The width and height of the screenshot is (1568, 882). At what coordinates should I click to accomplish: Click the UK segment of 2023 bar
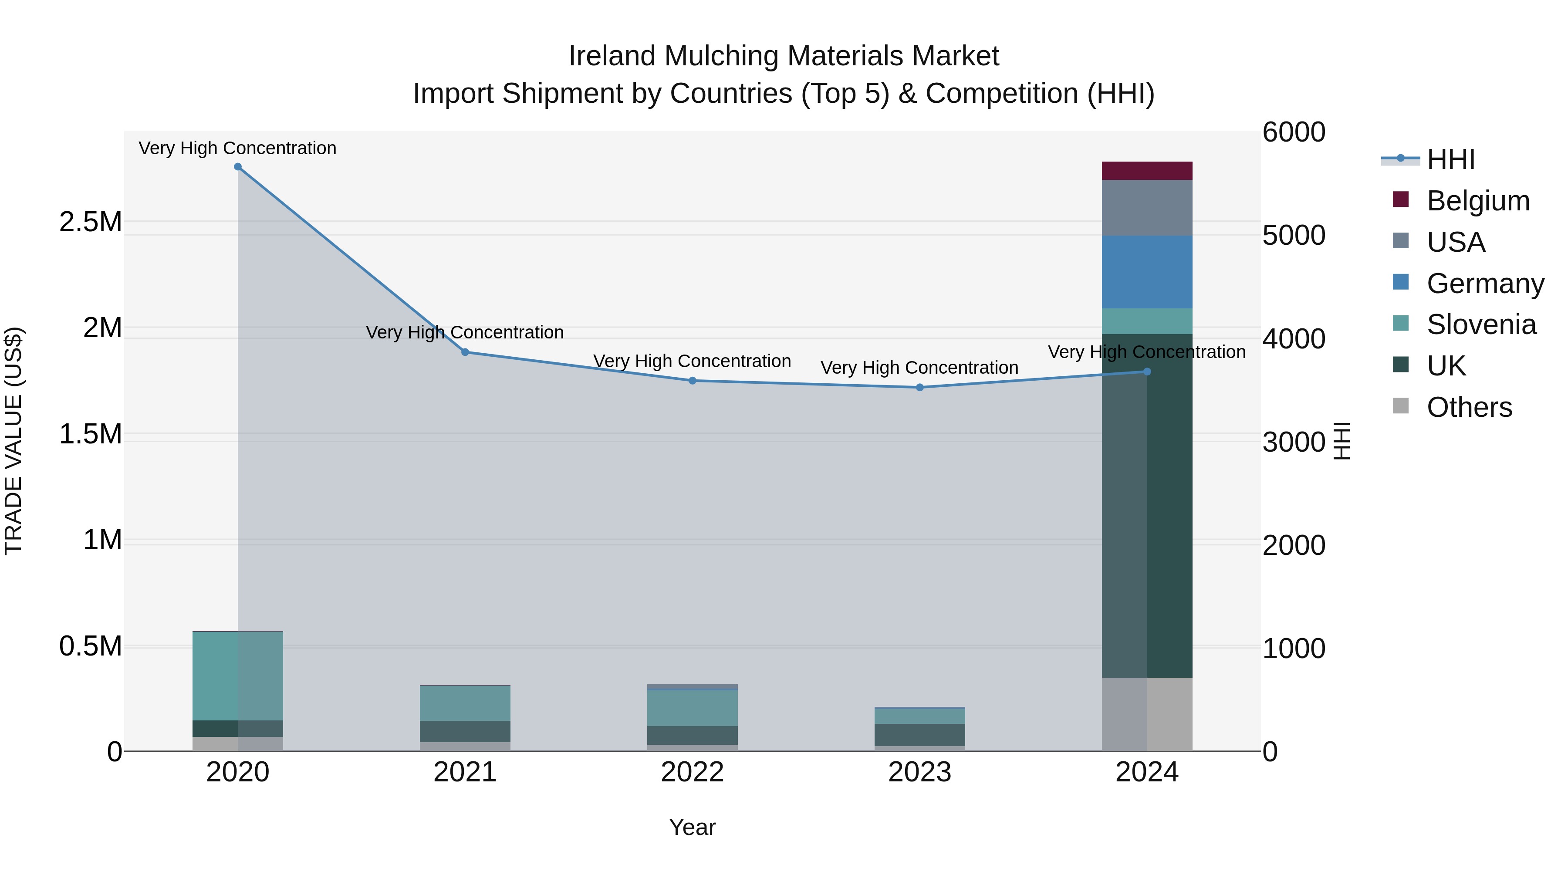point(920,735)
